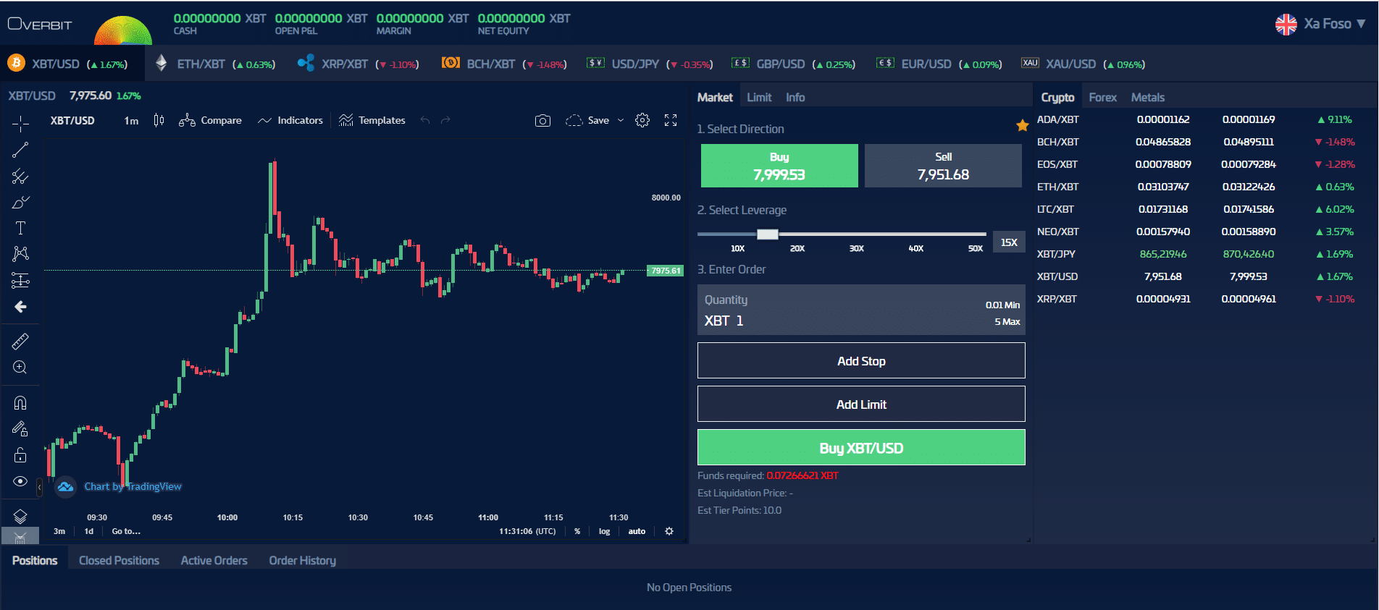1379x610 pixels.
Task: Select the text annotation tool
Action: point(20,229)
